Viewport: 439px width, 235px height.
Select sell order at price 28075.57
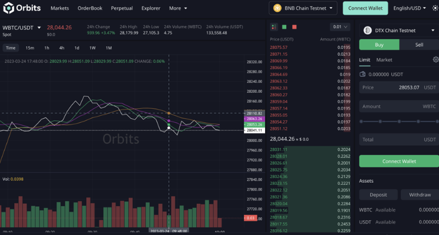[310, 47]
